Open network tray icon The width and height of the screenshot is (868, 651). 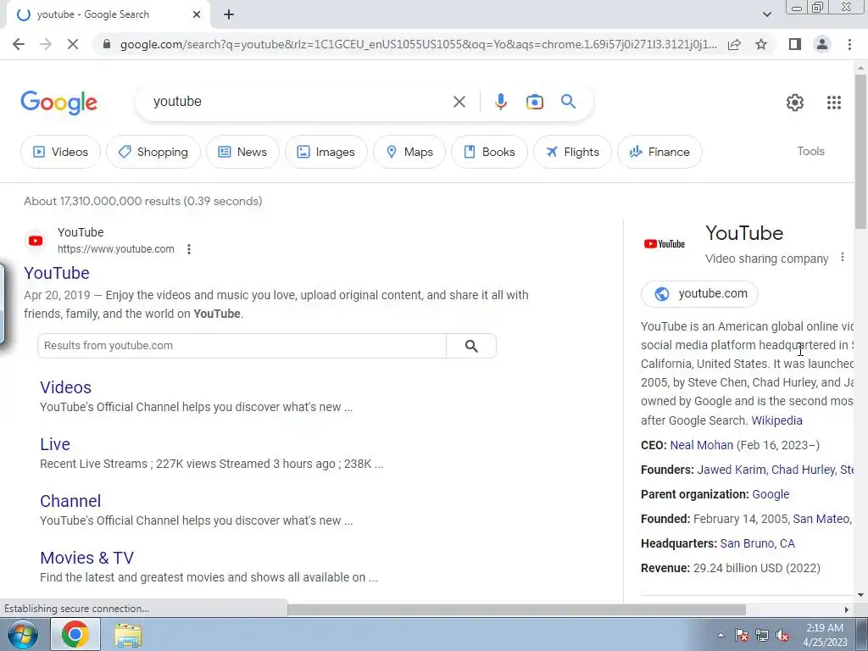tap(762, 636)
